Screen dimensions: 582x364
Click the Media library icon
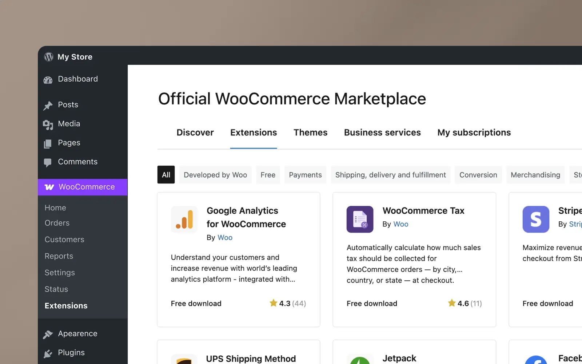pos(48,124)
